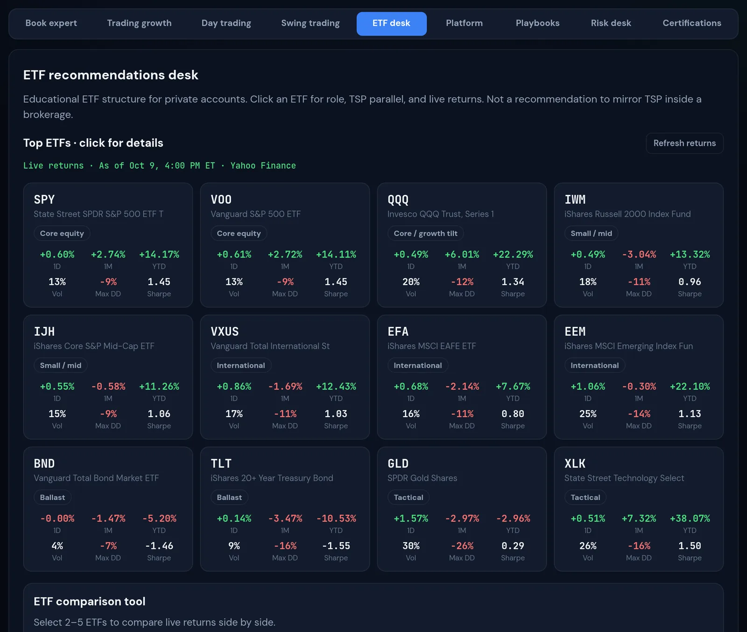
Task: Select the EFA ETF card
Action: point(462,377)
